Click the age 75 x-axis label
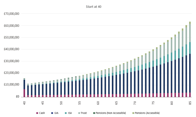The image size is (196, 117). 153,103
